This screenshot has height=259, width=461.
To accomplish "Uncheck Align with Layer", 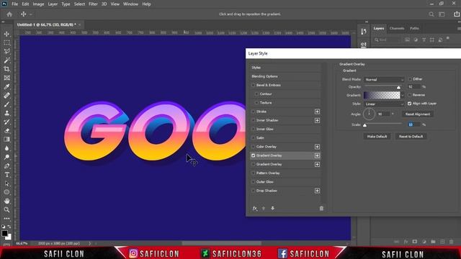I will [x=410, y=104].
